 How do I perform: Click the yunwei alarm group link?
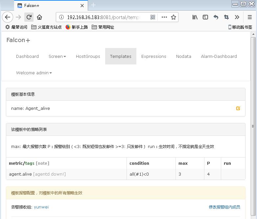pos(41,207)
